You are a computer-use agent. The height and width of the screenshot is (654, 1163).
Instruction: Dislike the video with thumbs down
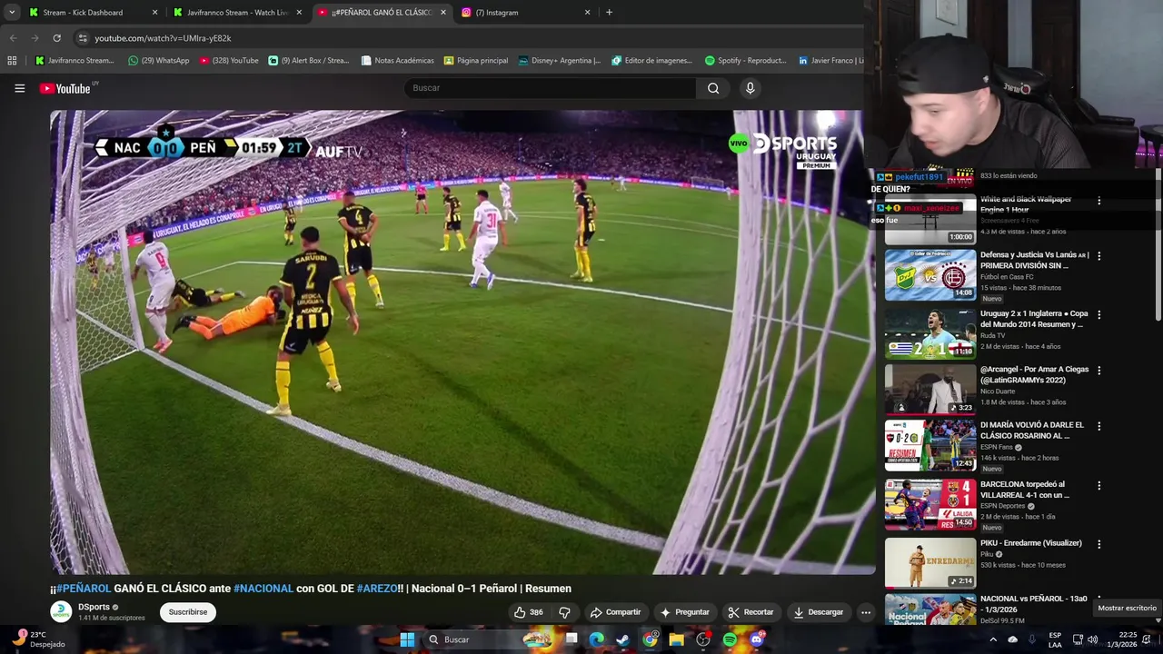(564, 612)
